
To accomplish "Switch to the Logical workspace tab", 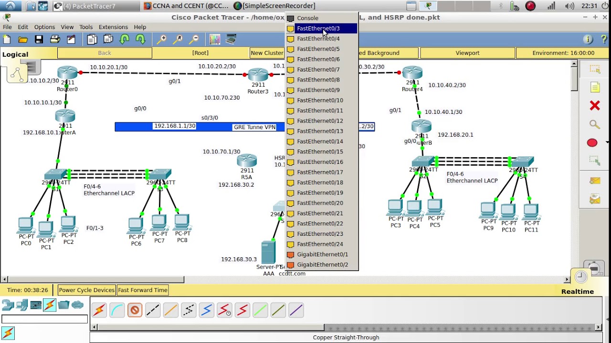I will pyautogui.click(x=15, y=54).
